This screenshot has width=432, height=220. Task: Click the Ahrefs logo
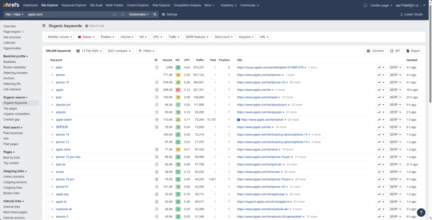click(x=11, y=5)
